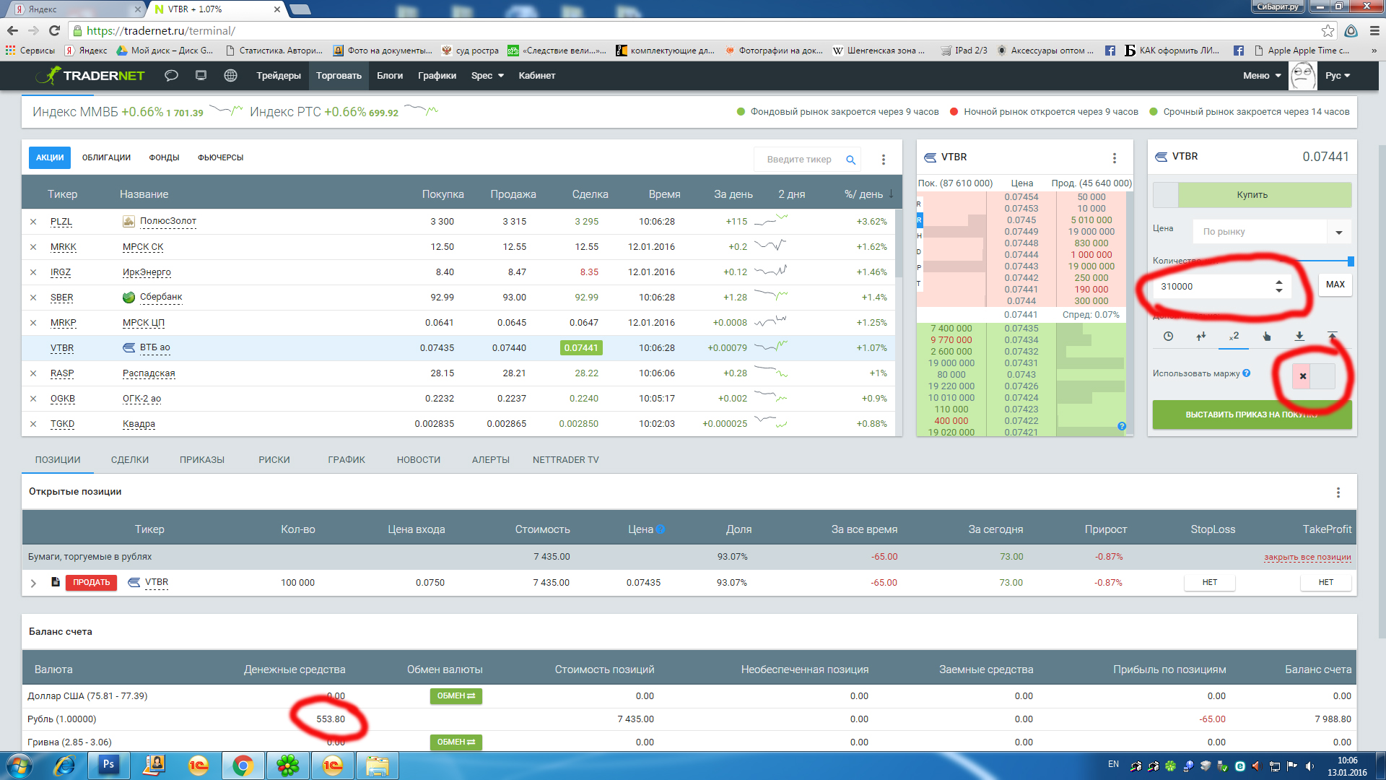The image size is (1386, 780).
Task: Open the user avatar in the top right
Action: 1303,75
